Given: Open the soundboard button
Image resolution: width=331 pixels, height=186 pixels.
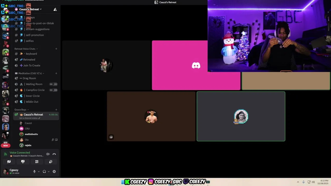Looking at the screenshot, I should coord(51,162).
